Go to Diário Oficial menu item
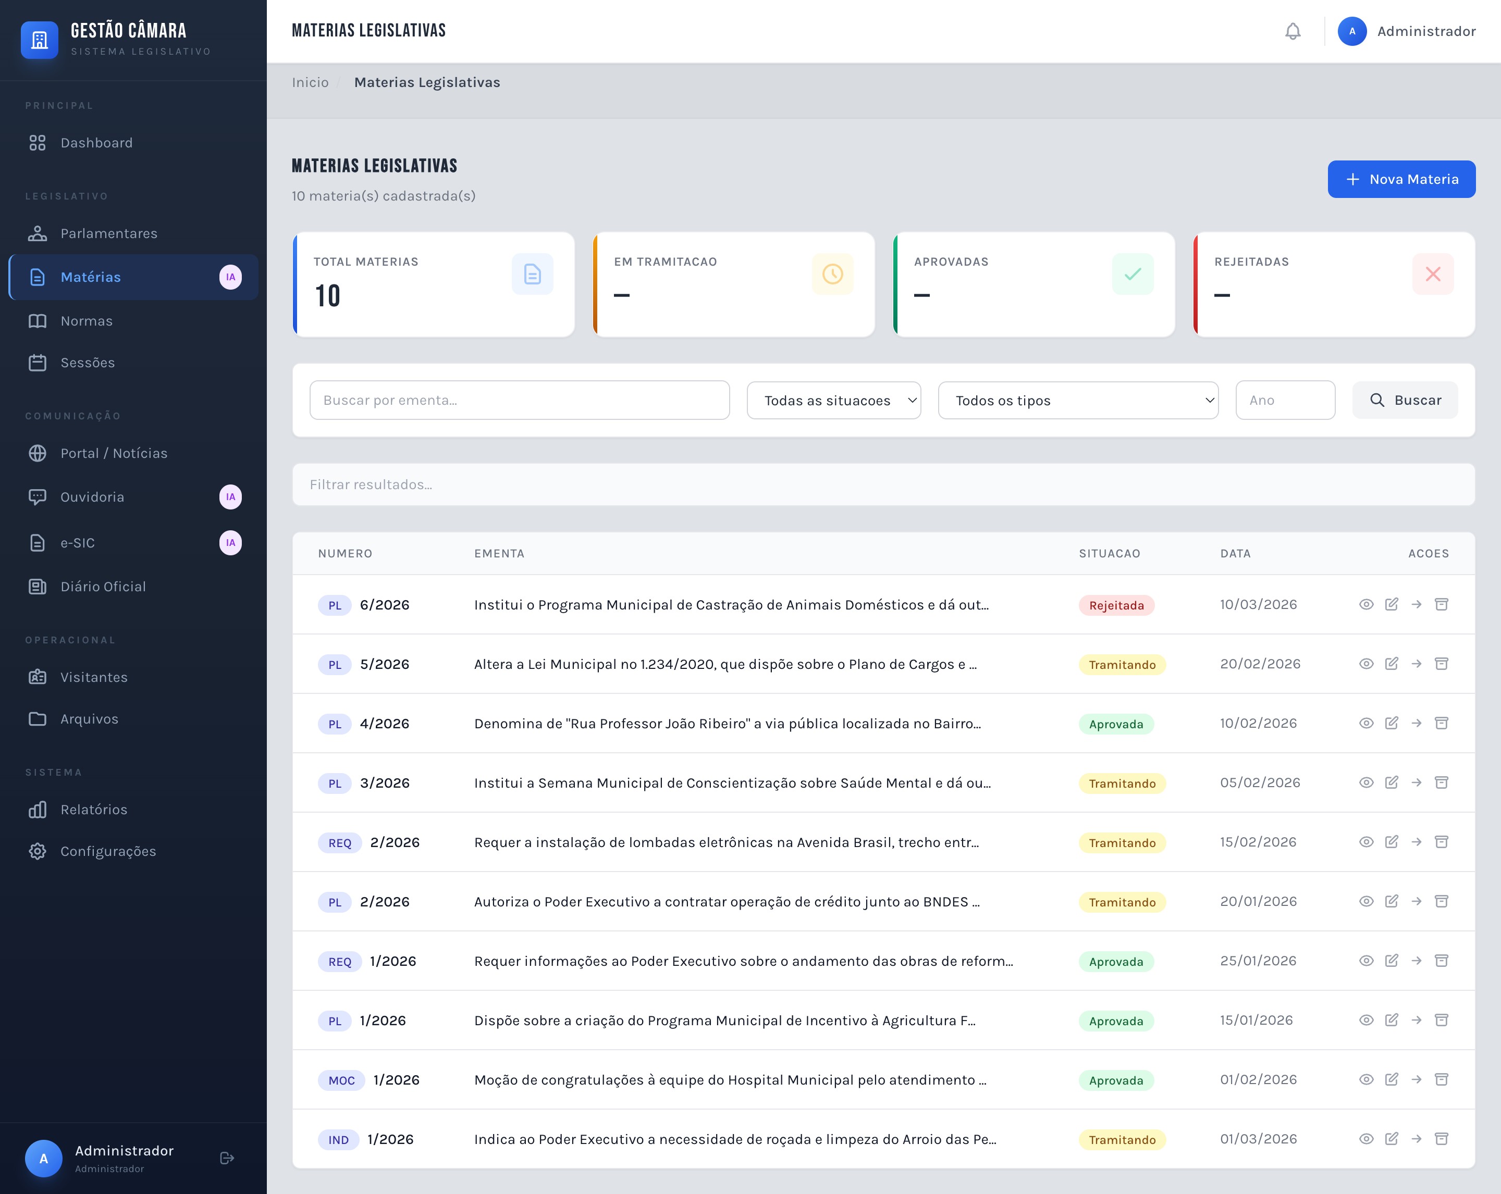 [x=103, y=587]
